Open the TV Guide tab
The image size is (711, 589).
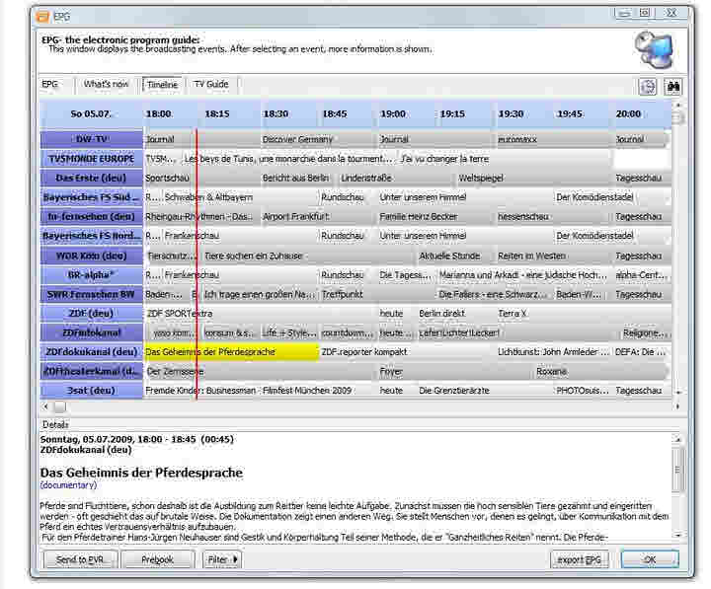[210, 85]
